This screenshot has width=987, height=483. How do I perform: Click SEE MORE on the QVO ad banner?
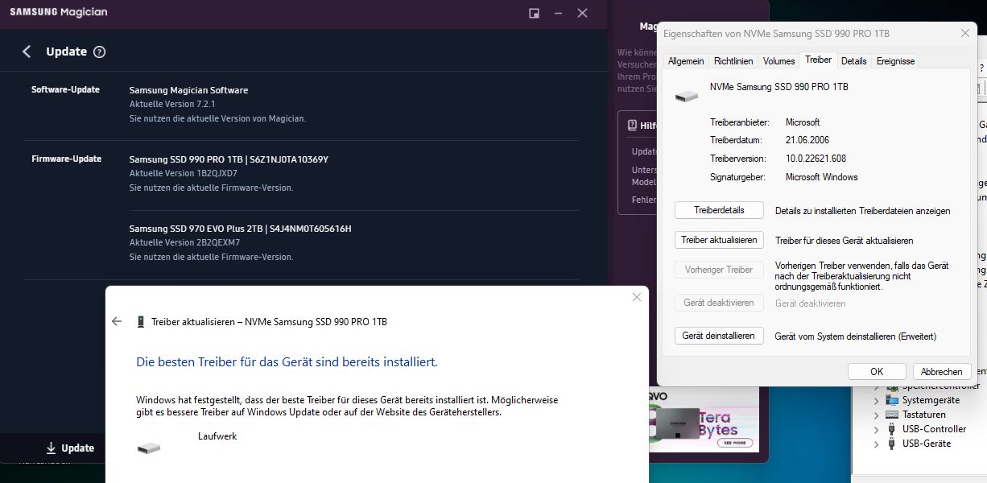click(735, 443)
